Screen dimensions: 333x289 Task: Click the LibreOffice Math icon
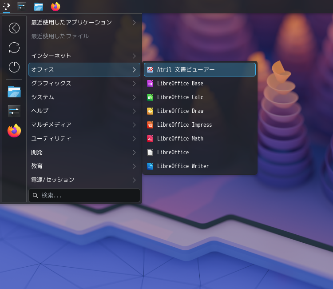pos(150,139)
